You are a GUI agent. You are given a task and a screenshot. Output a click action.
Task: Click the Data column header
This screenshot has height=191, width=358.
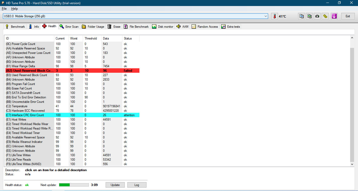pos(112,38)
